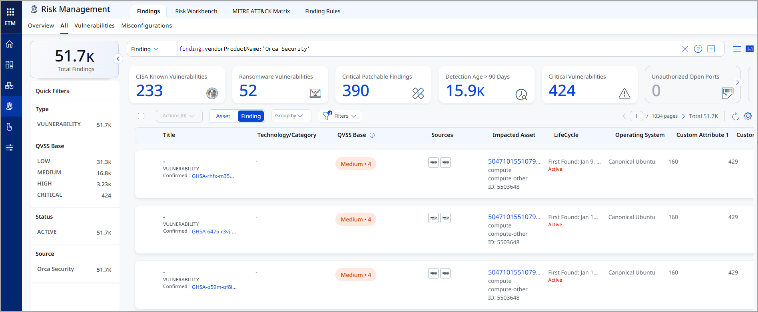Open the Risk Workbench tab
Screen dimensions: 758x312
[x=196, y=11]
